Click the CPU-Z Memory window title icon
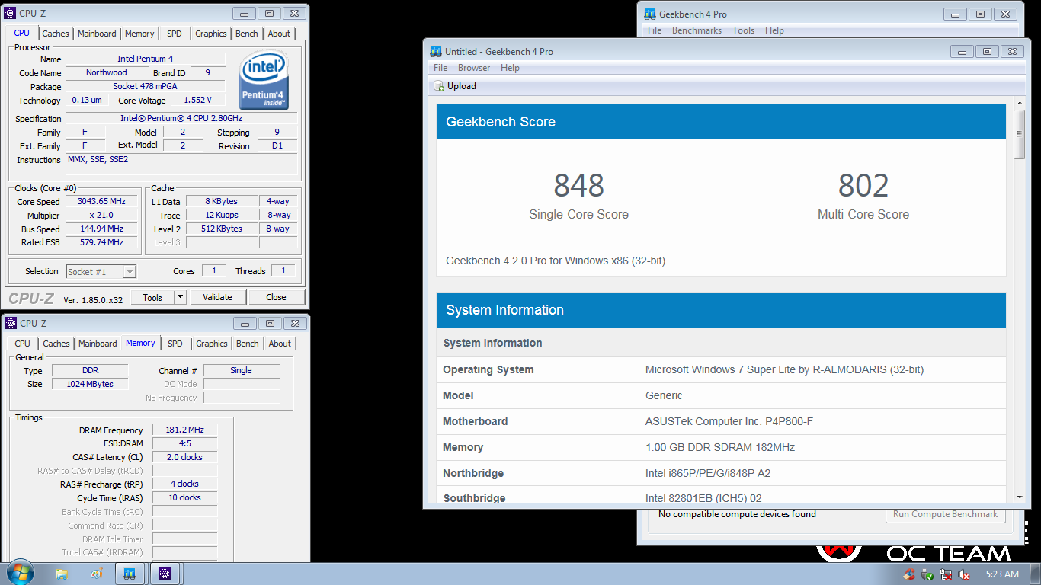The width and height of the screenshot is (1041, 585). (x=10, y=323)
